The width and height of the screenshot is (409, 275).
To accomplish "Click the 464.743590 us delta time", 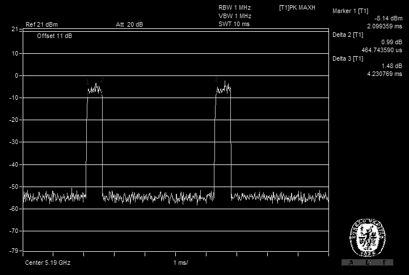I will 382,50.
